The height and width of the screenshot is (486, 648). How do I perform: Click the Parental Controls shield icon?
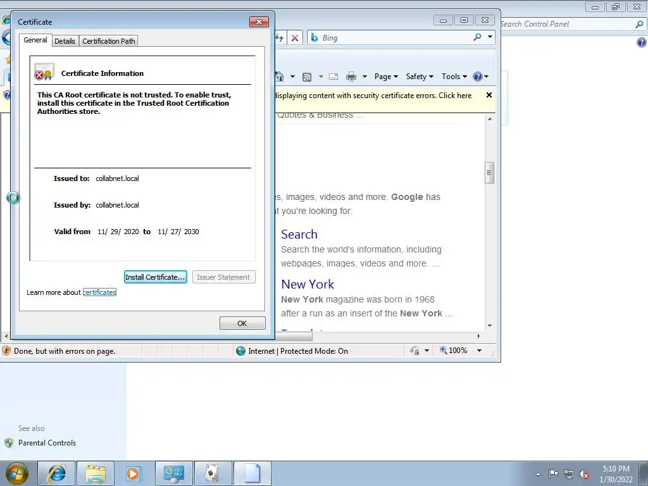point(9,443)
